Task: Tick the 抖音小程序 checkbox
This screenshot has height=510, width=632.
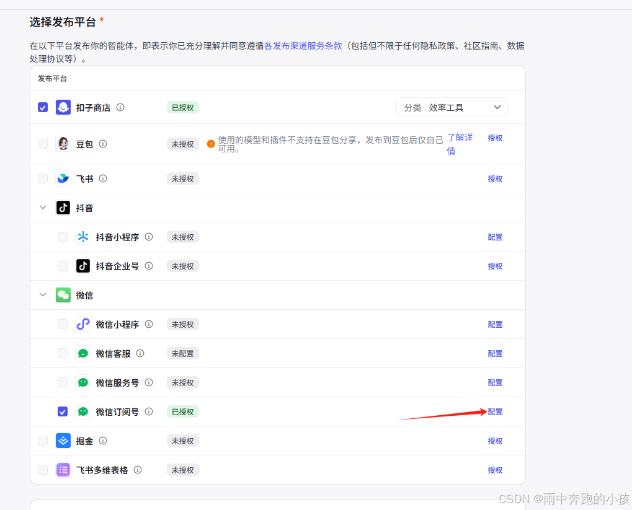Action: coord(63,237)
